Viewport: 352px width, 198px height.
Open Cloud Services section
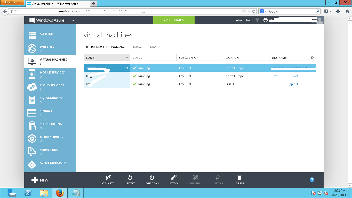click(x=50, y=87)
